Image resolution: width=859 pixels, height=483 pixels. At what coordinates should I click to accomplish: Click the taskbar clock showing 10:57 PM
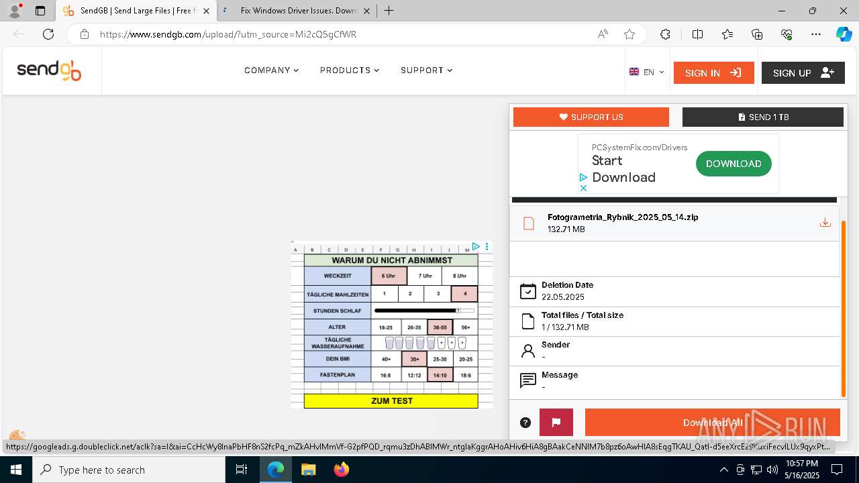[802, 470]
